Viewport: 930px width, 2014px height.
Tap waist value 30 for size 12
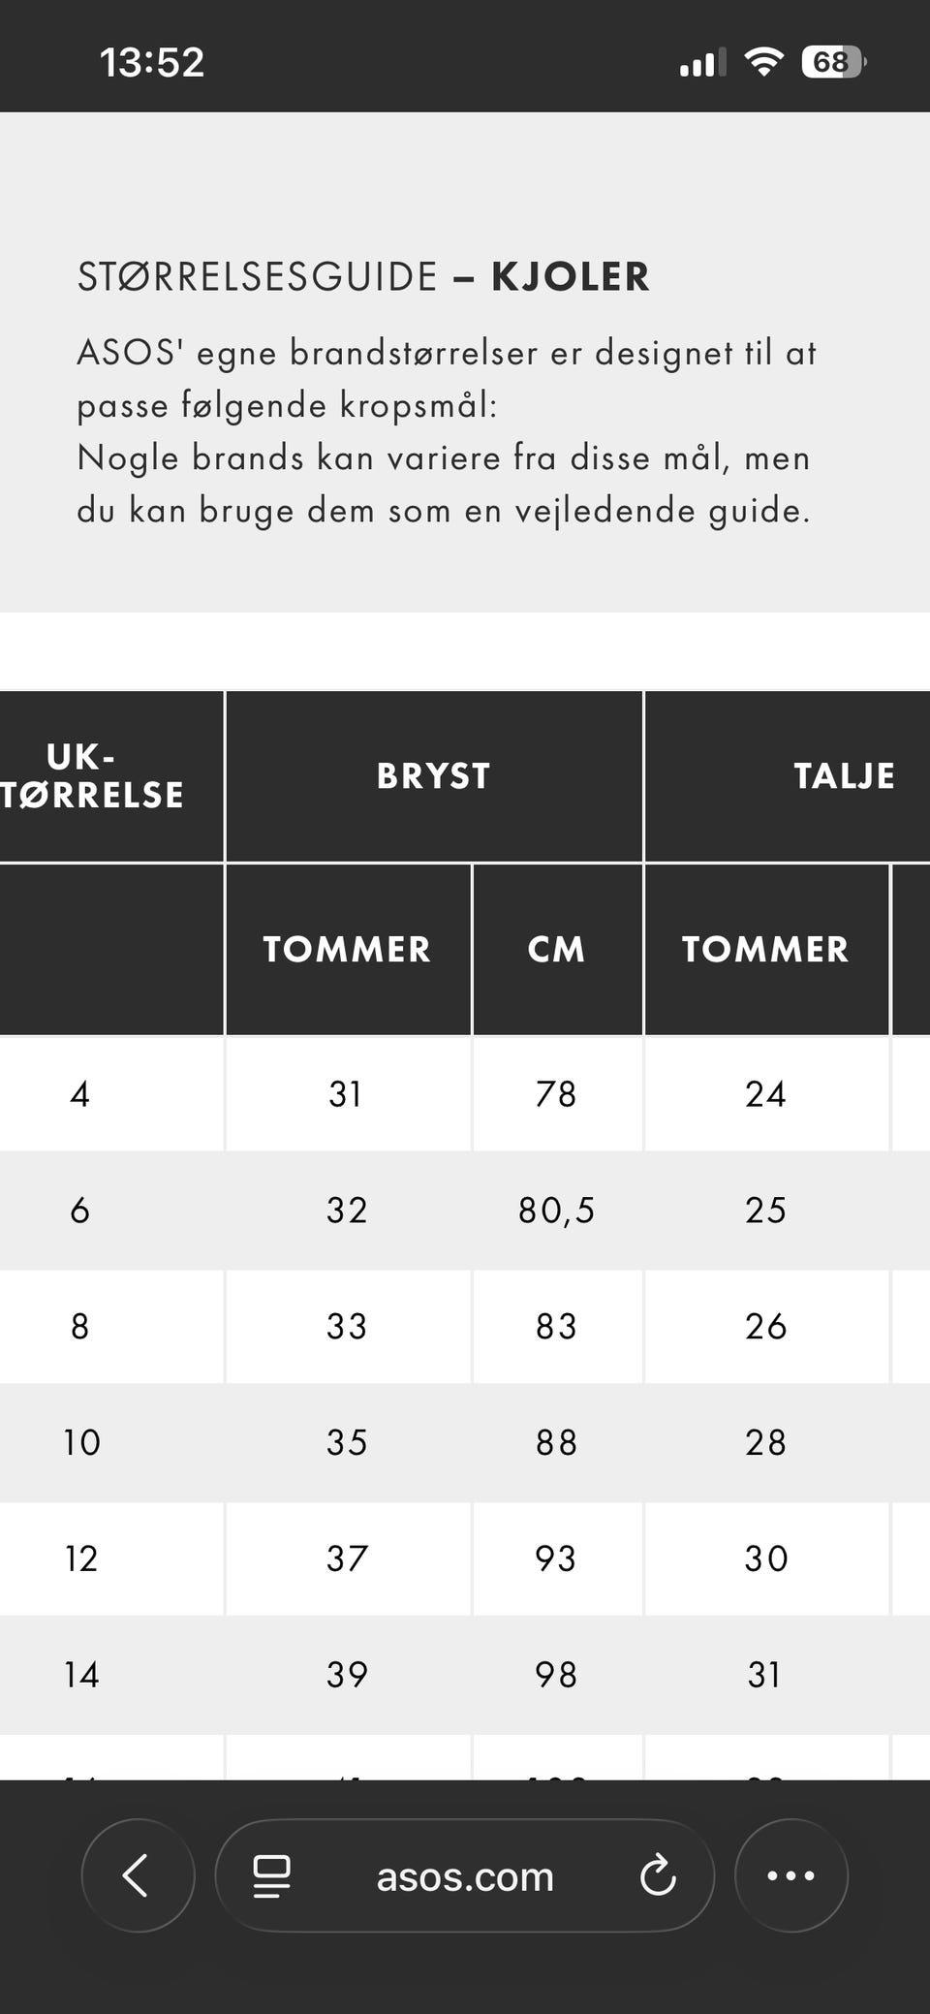click(x=765, y=1558)
